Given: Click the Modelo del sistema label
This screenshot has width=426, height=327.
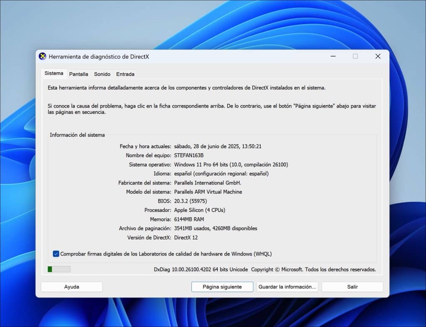Looking at the screenshot, I should [149, 192].
